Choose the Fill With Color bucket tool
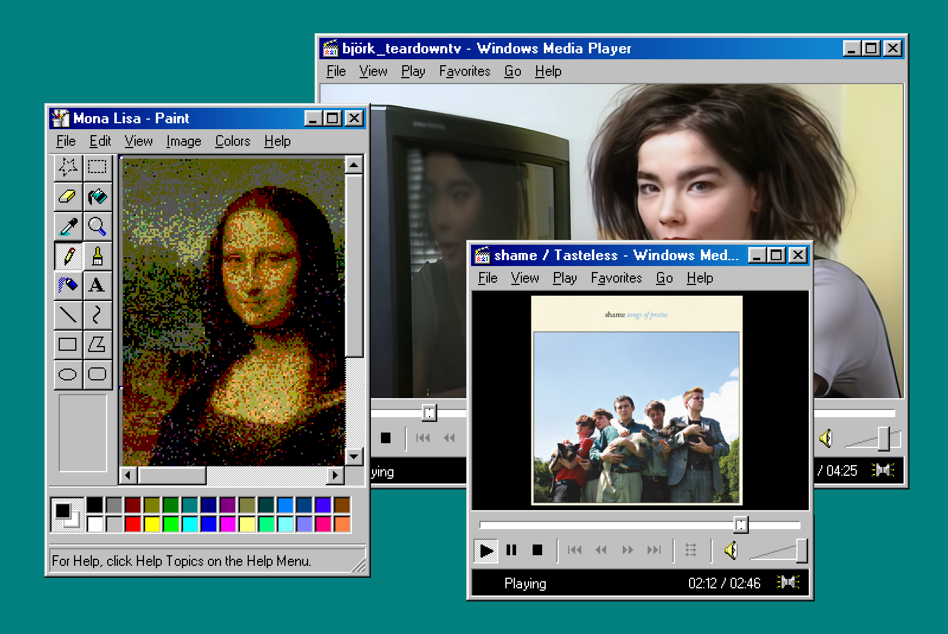Viewport: 948px width, 634px height. click(x=98, y=196)
